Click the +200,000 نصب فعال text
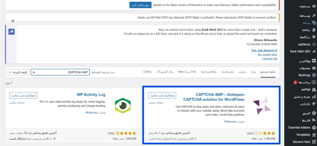The width and height of the screenshot is (317, 146). (x=124, y=139)
